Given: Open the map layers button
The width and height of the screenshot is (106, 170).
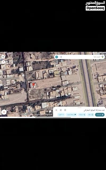Looking at the screenshot, I should pos(3,57).
